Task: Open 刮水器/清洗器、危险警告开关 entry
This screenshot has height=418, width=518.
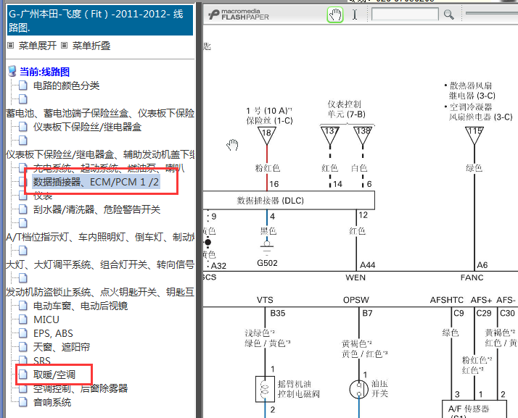Action: [96, 209]
